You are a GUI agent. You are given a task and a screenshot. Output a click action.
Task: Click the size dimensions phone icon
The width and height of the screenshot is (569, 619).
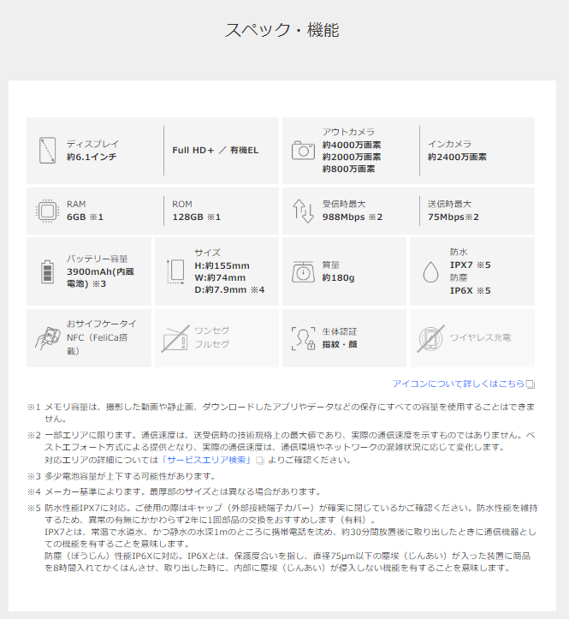point(175,271)
